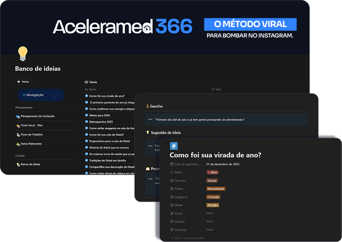Click the page icon of 'Como melhorar sua energia' row
The width and height of the screenshot is (342, 242).
click(86, 109)
